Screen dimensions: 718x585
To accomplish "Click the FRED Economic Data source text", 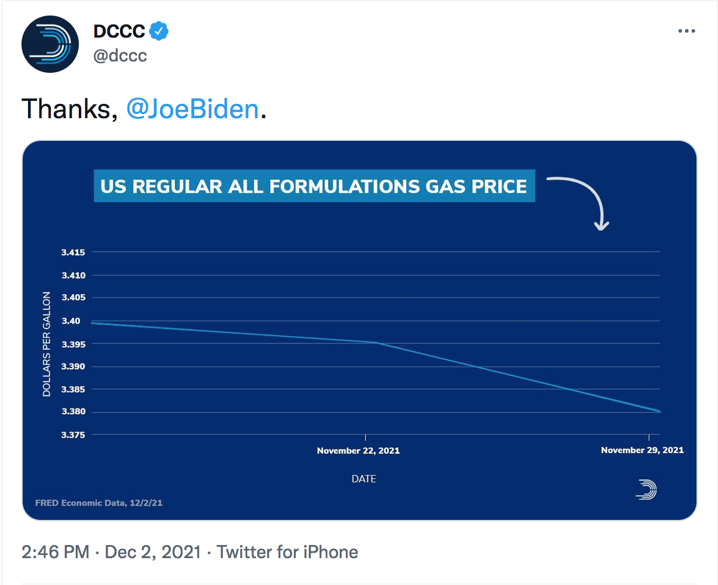I will tap(99, 503).
